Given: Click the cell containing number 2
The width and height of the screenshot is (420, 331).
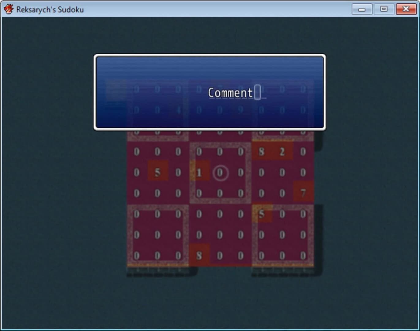Looking at the screenshot, I should coord(282,151).
